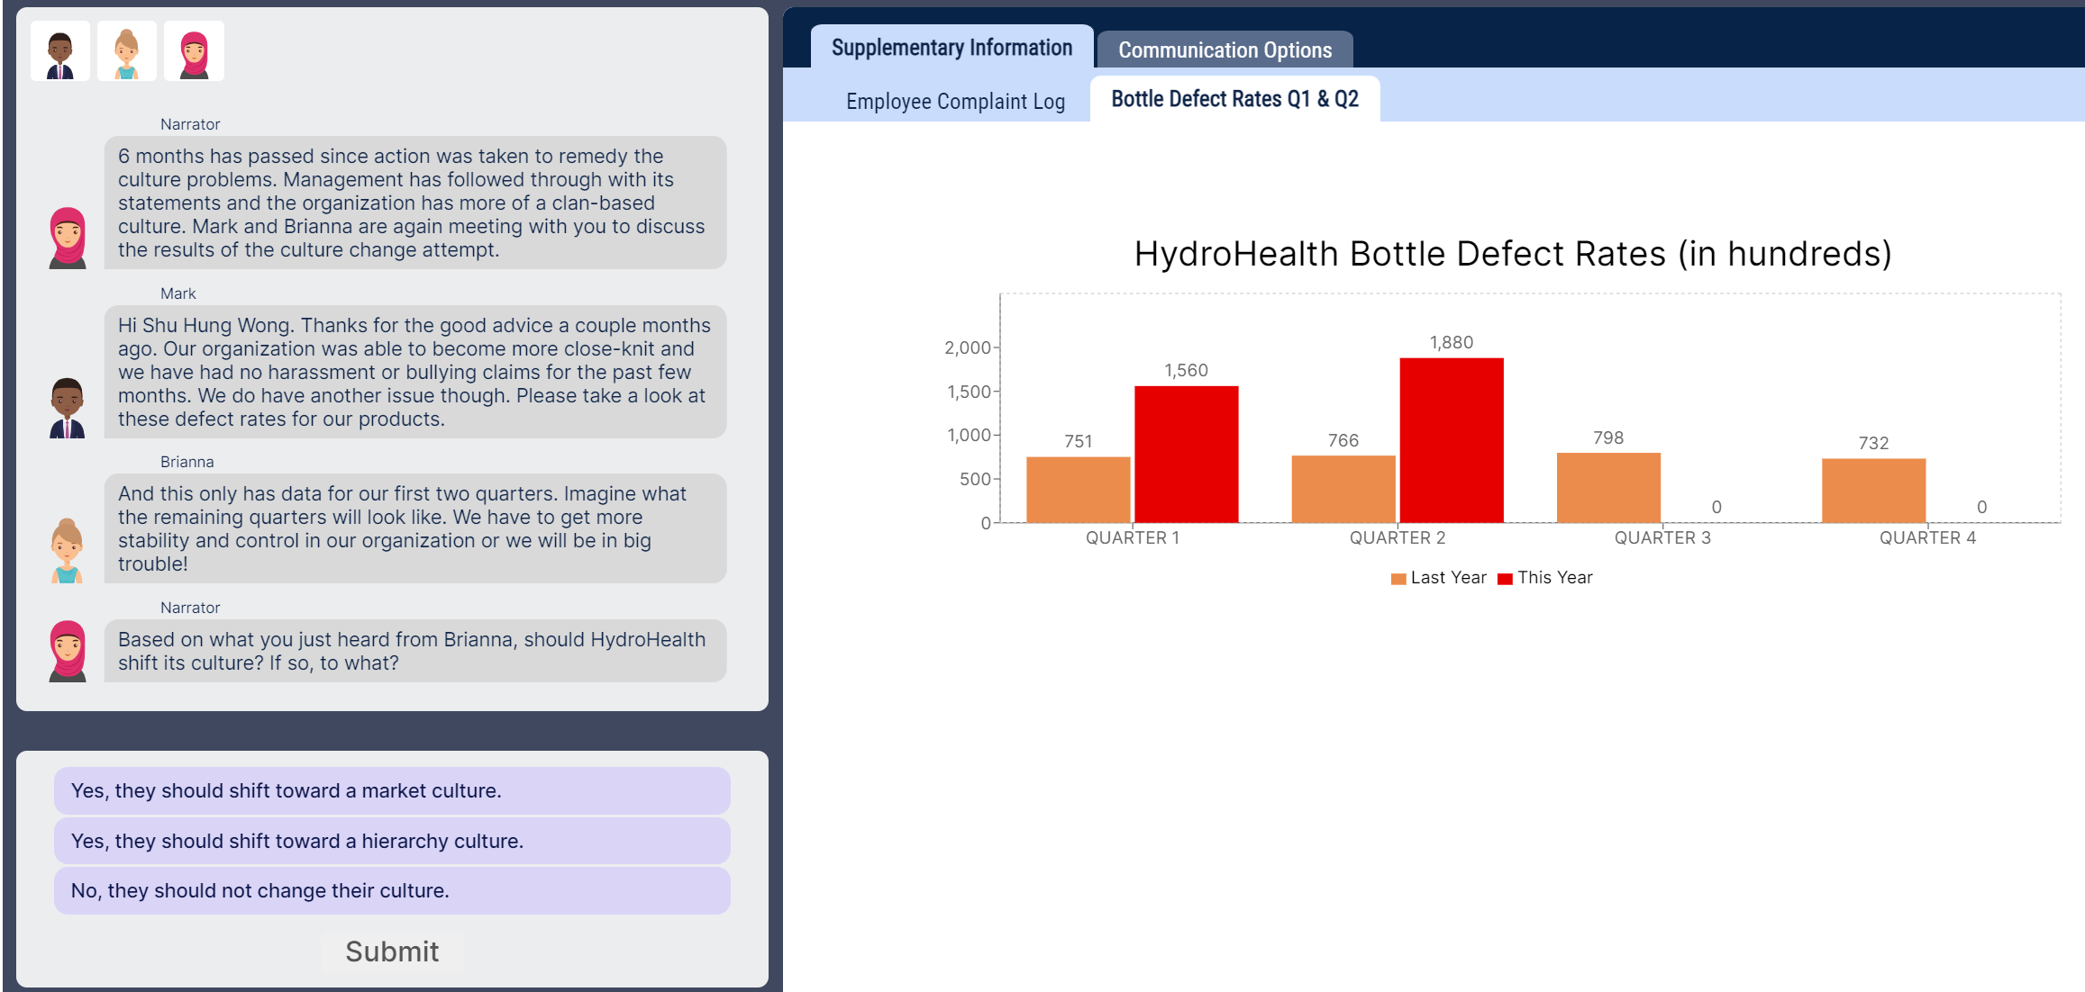The width and height of the screenshot is (2085, 992).
Task: Click the 'This Year' legend label
Action: click(1554, 578)
